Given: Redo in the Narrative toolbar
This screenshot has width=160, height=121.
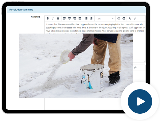Looking at the screenshot, I should pyautogui.click(x=135, y=18).
